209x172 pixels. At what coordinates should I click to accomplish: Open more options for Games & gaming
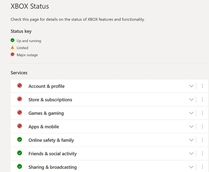point(202,113)
